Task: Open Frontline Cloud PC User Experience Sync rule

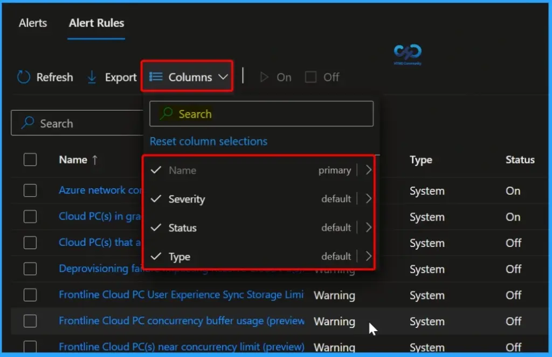Action: coord(181,294)
